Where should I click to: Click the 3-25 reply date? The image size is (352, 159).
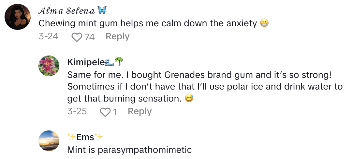coord(77,111)
